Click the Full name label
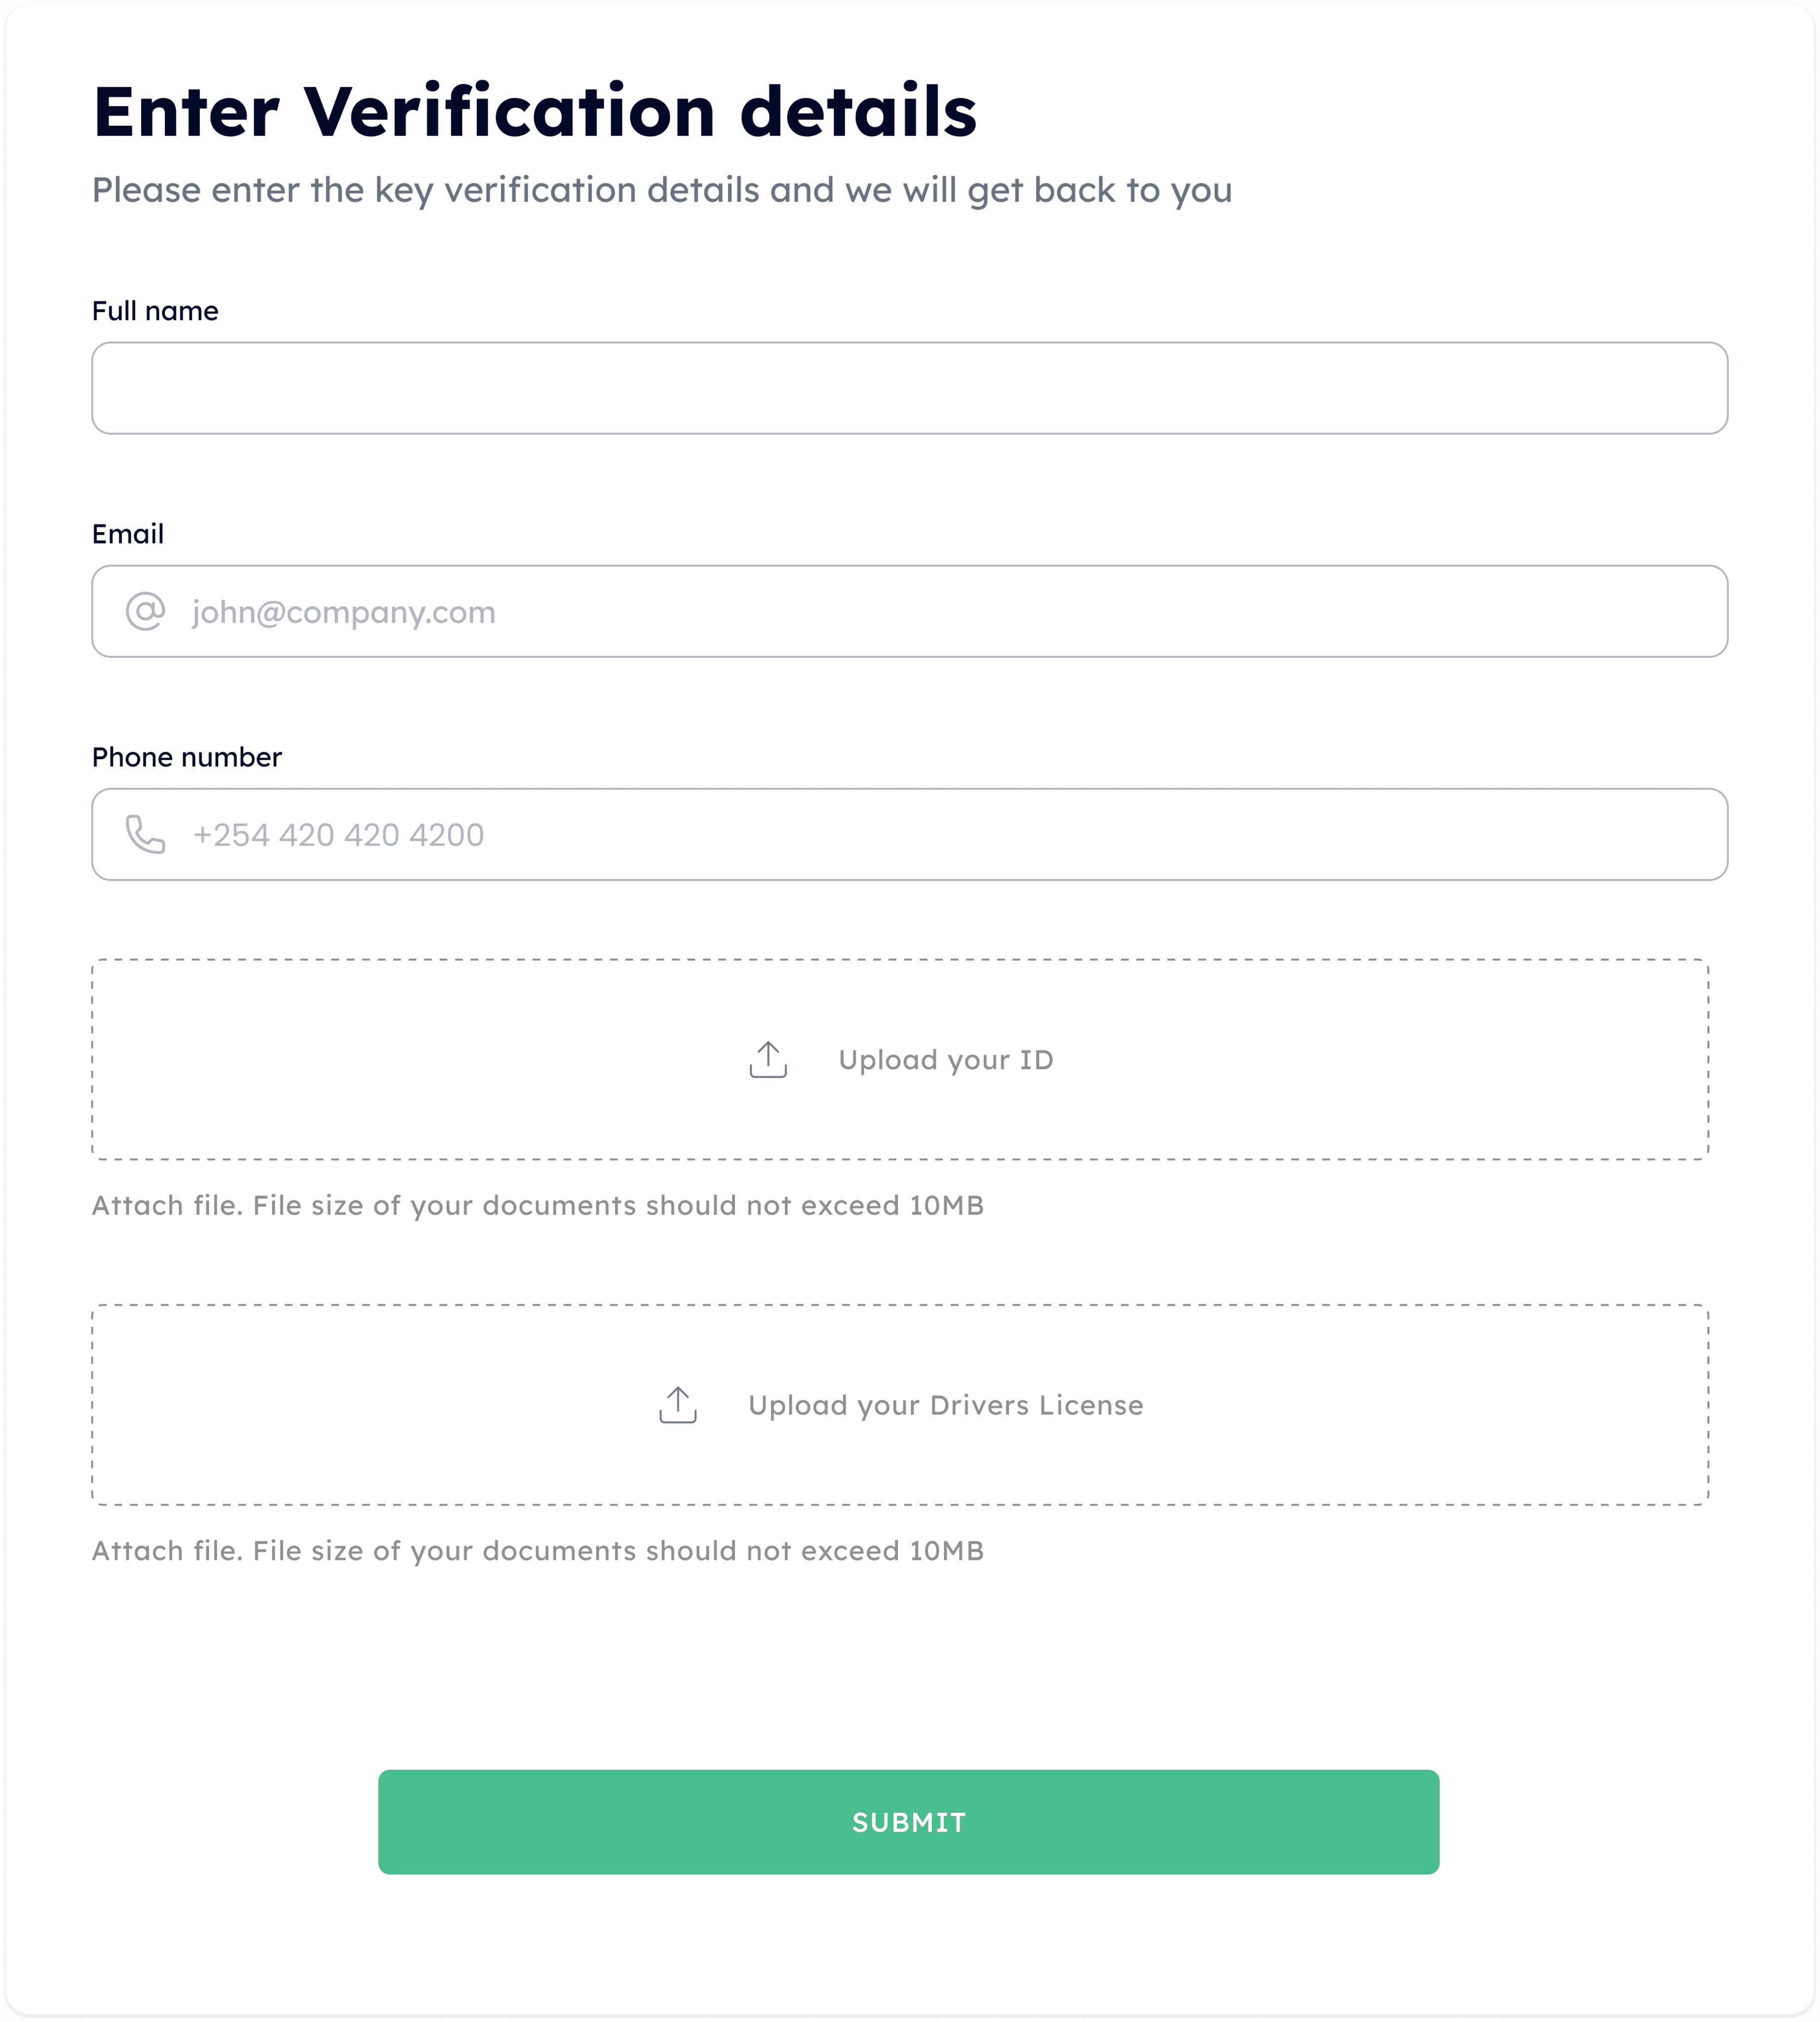 click(155, 311)
